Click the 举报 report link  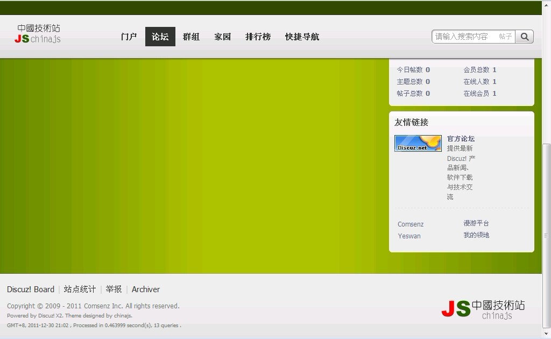click(x=114, y=289)
